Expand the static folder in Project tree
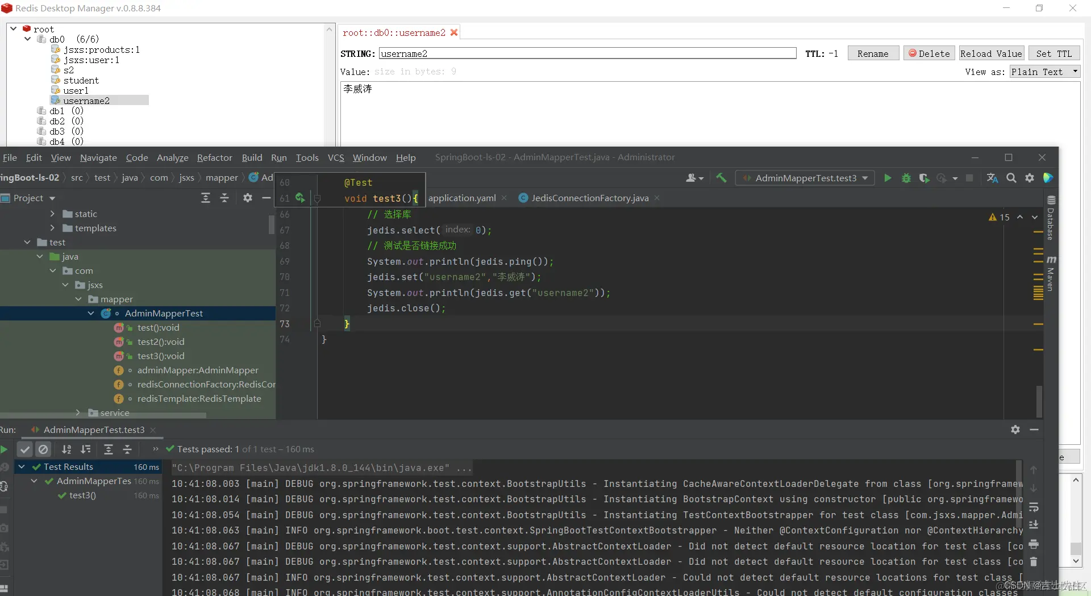The image size is (1091, 596). point(52,214)
